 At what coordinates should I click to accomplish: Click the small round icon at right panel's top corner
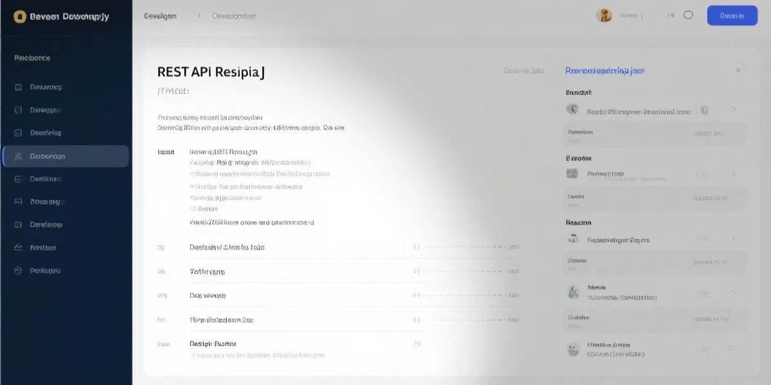pyautogui.click(x=739, y=70)
